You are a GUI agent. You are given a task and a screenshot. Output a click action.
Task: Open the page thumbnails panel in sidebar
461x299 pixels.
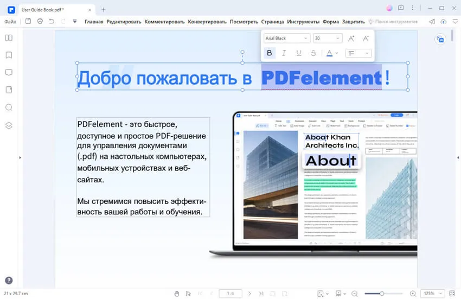coord(9,38)
